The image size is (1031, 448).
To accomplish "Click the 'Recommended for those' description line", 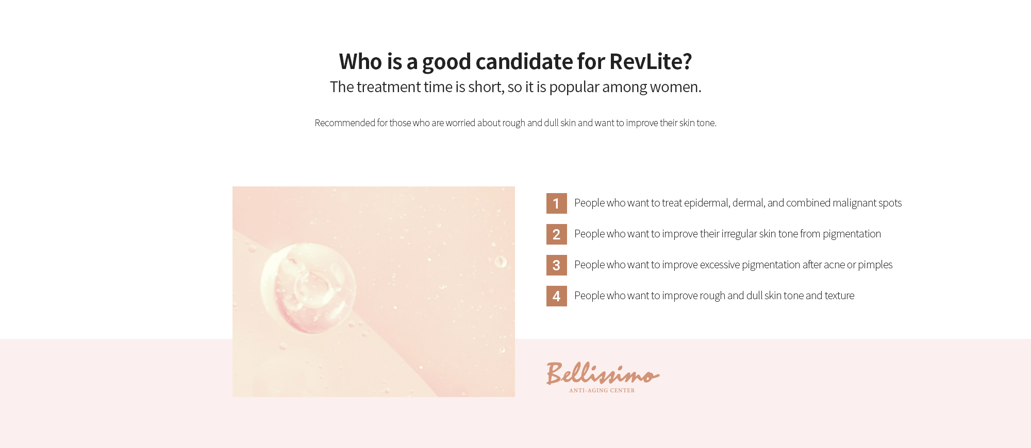I will 515,123.
